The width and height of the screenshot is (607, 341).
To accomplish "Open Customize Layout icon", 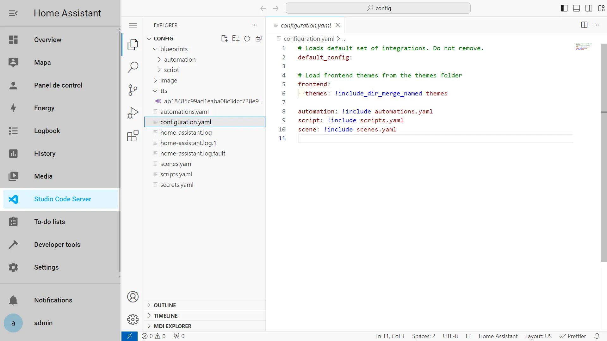I will coord(601,8).
